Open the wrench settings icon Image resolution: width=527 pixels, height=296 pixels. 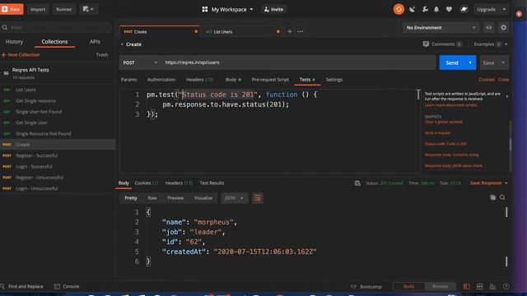click(425, 9)
